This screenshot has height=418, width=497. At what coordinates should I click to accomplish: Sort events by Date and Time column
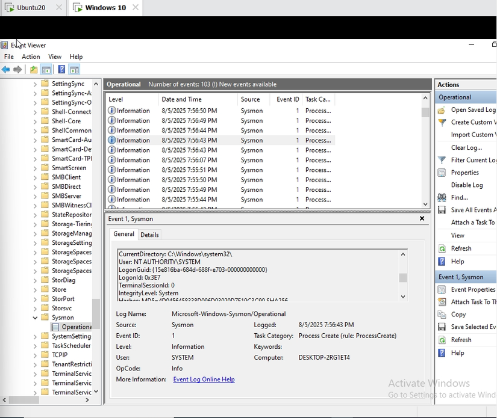coord(198,99)
